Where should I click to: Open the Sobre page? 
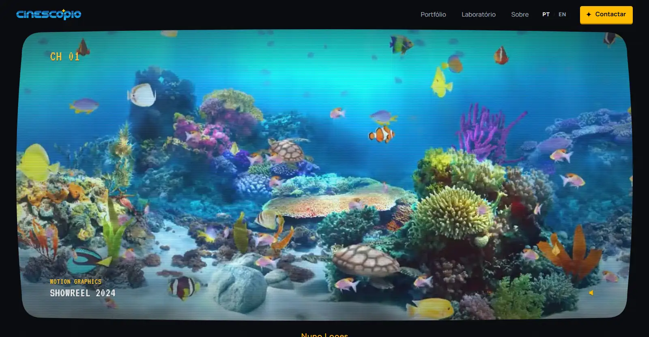pos(520,15)
